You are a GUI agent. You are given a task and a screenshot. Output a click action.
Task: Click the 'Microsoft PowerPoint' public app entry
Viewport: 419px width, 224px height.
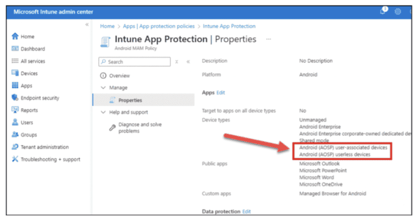[x=323, y=171]
